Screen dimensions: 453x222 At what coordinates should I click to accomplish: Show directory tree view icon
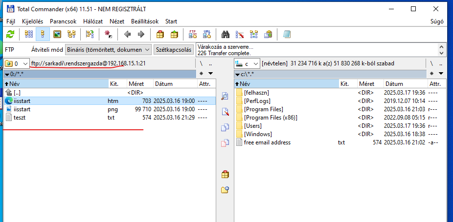tap(71, 35)
